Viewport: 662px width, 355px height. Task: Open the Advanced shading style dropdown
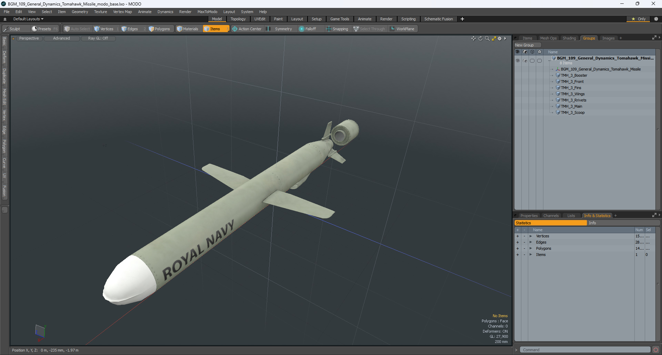61,39
